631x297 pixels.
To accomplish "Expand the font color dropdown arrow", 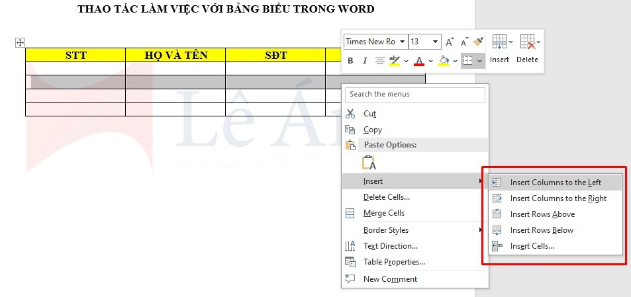I will click(x=430, y=62).
